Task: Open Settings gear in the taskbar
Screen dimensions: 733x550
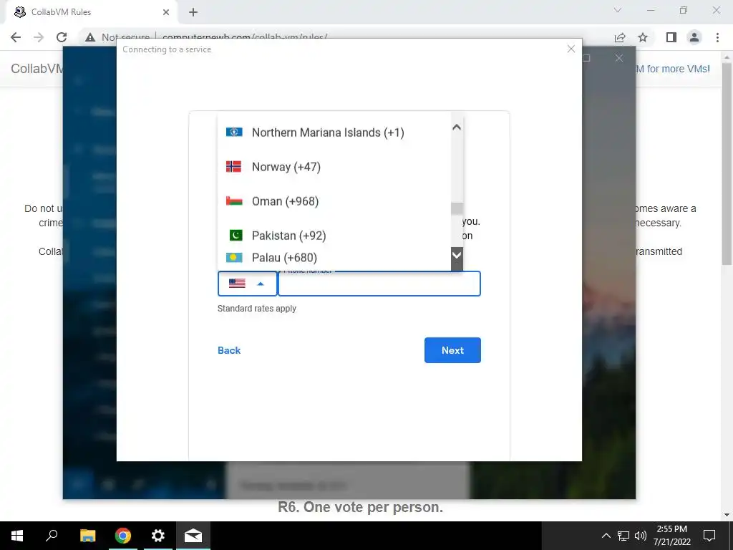Action: (x=158, y=536)
